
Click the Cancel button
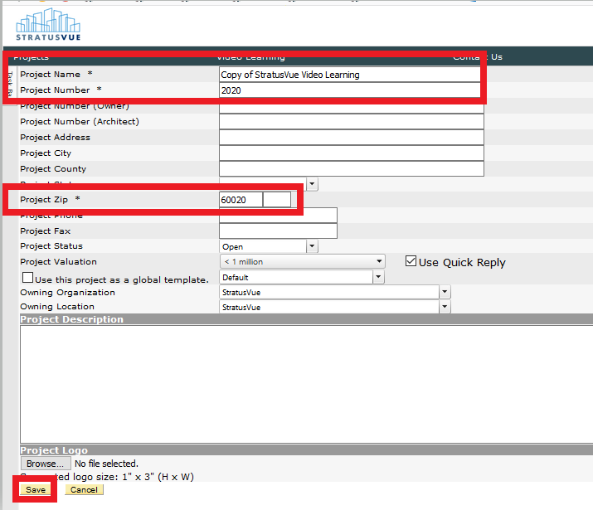(84, 489)
